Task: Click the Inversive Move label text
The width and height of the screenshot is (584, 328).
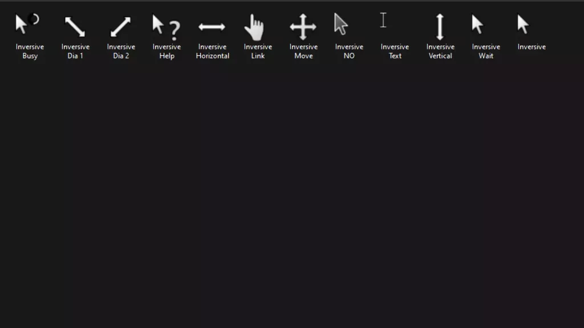Action: click(x=303, y=51)
